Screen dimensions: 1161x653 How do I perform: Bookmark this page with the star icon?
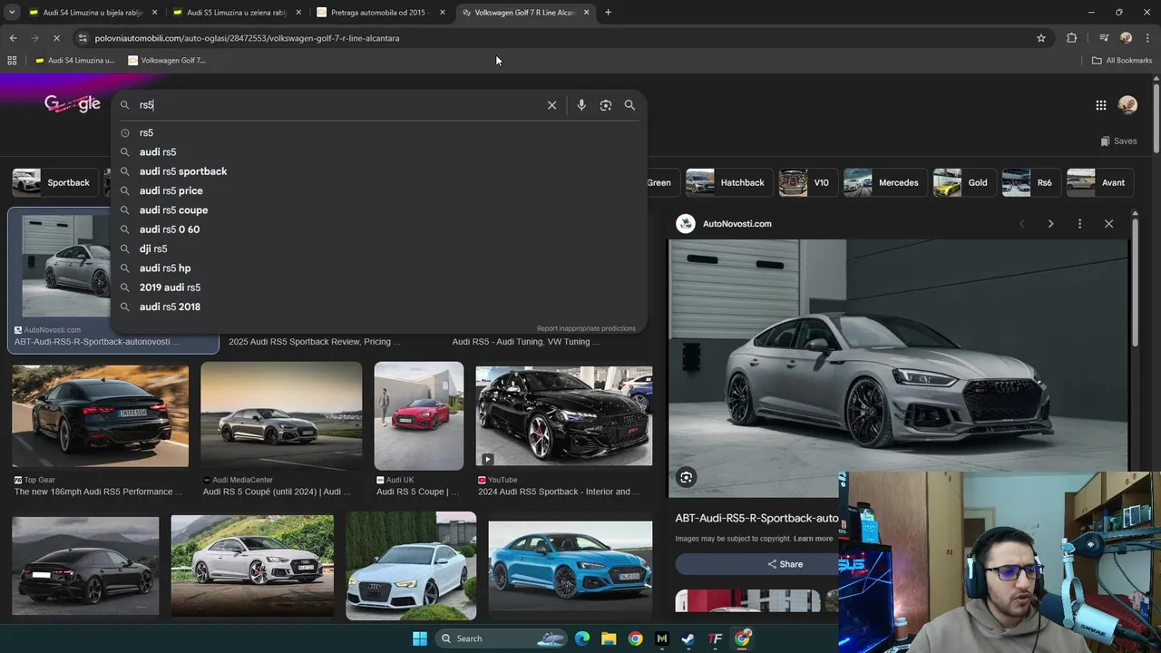pyautogui.click(x=1041, y=38)
